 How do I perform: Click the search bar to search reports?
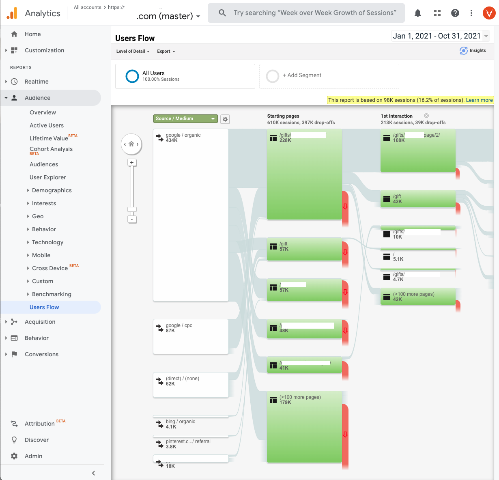coord(306,13)
